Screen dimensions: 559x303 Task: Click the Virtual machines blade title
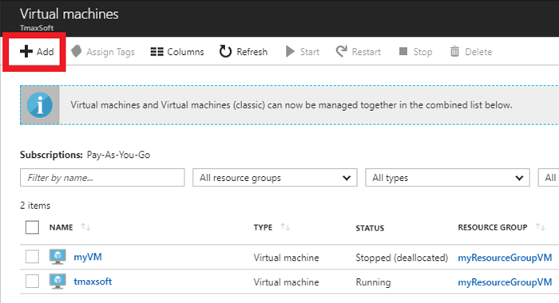[69, 14]
